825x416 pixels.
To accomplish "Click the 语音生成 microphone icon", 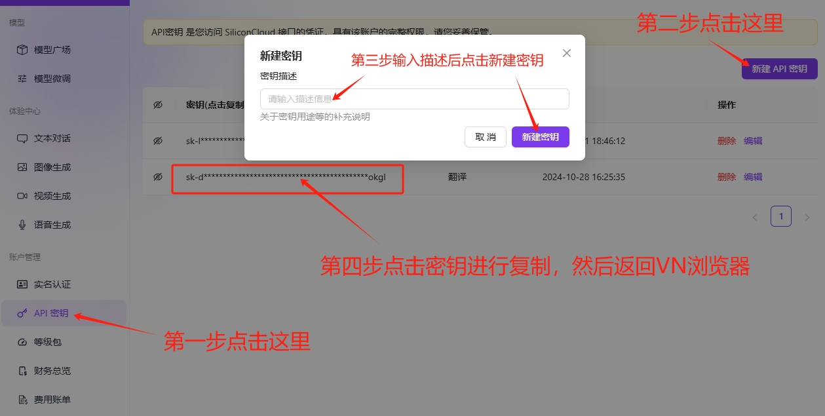I will (x=22, y=225).
